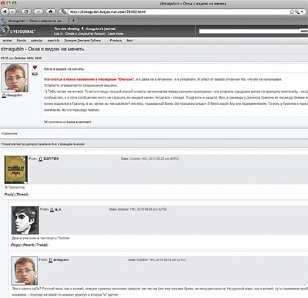Image resolution: width=308 pixels, height=298 pixels.
Task: Click the macOS green zoom window button
Action: pos(15,3)
